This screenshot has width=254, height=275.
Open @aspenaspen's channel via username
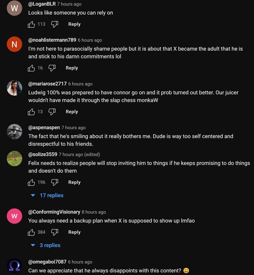tap(44, 128)
